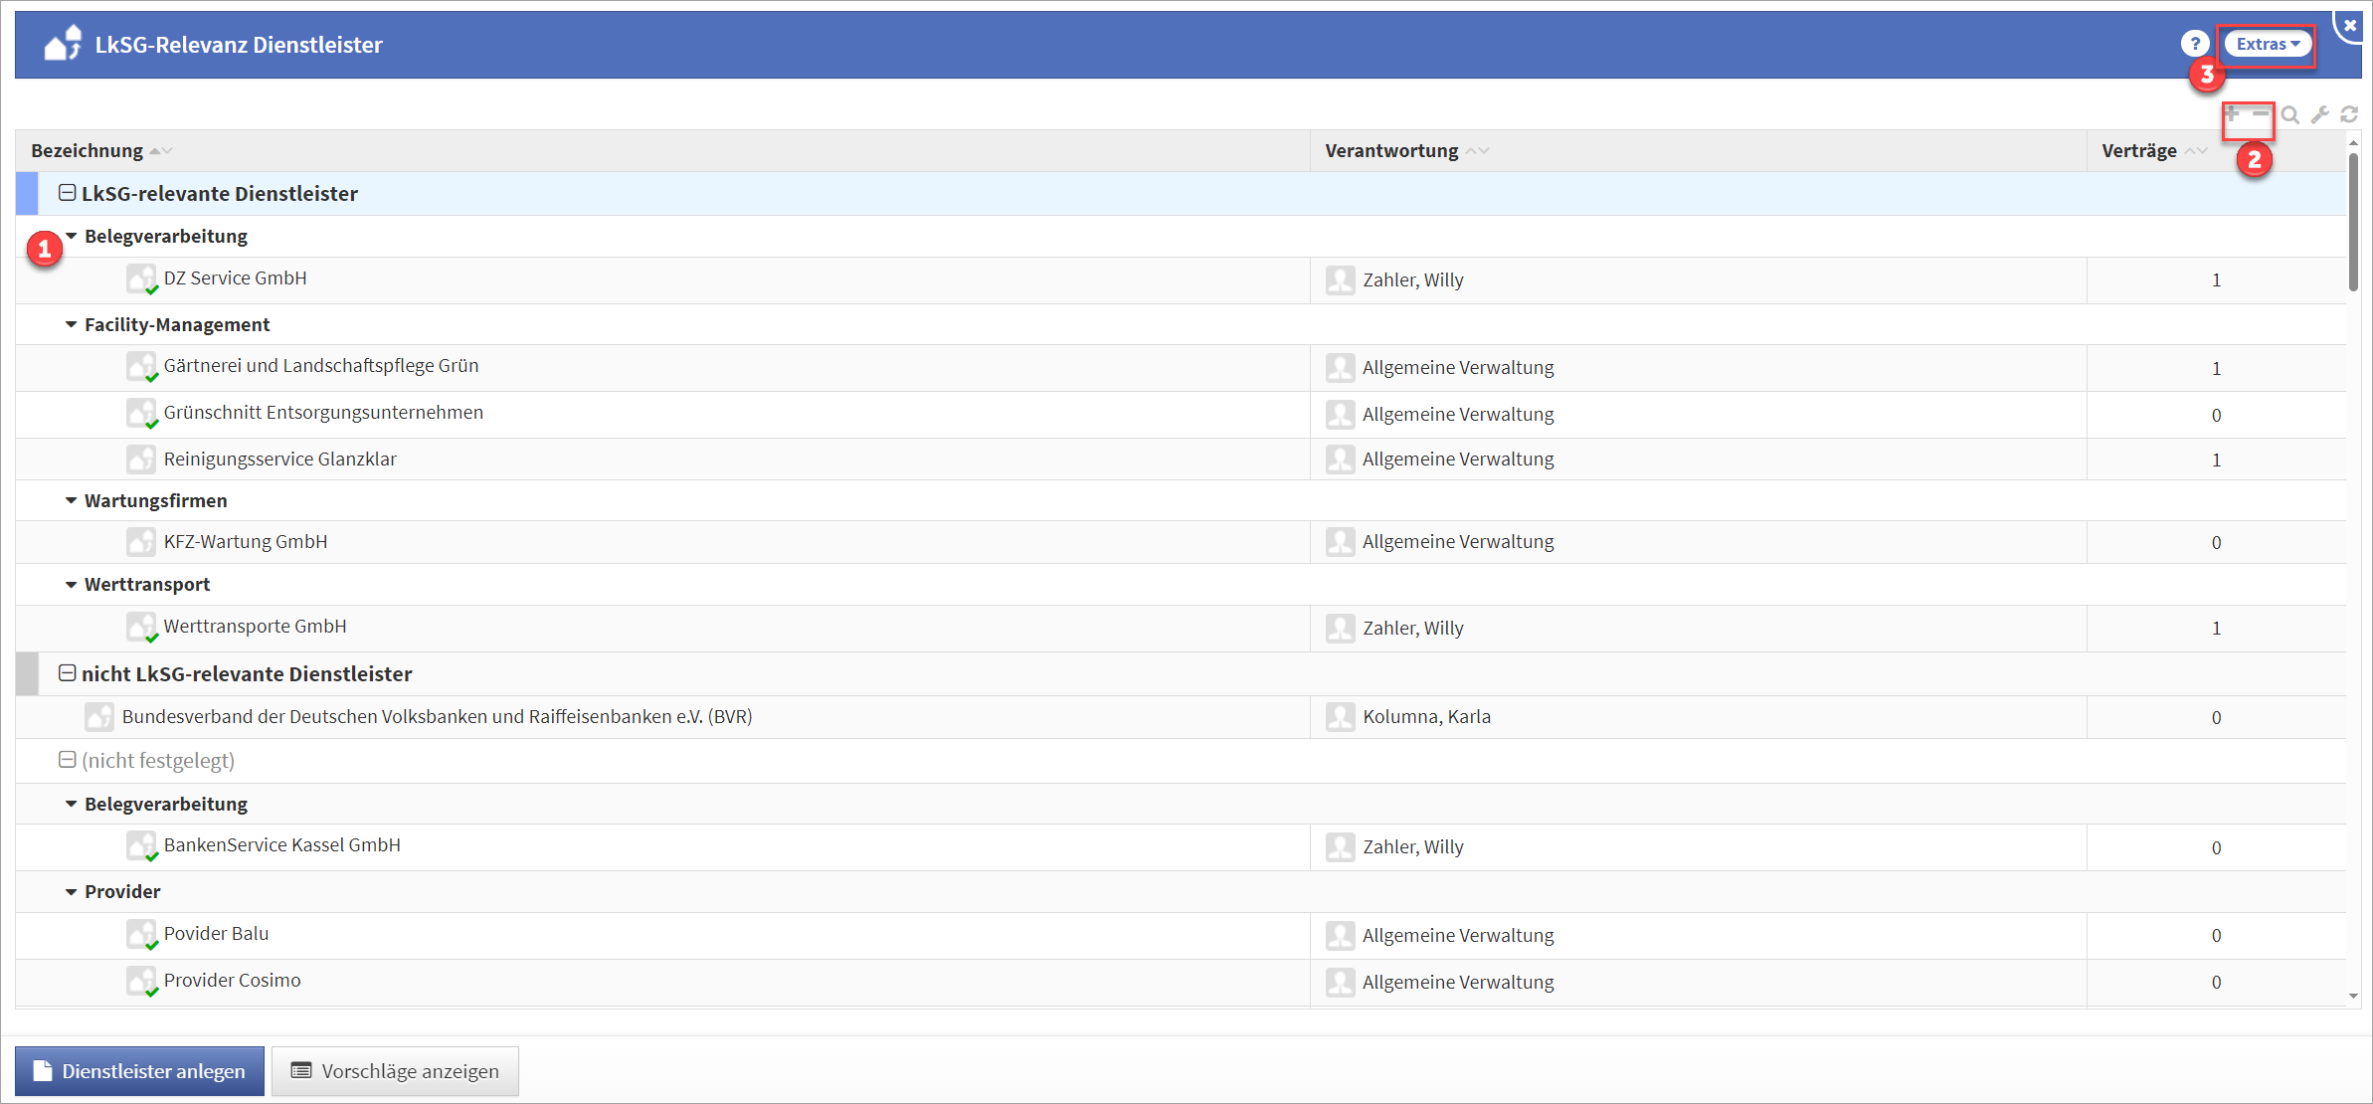Viewport: 2373px width, 1104px height.
Task: Click the Vorschläge anzeigen button
Action: tap(395, 1071)
